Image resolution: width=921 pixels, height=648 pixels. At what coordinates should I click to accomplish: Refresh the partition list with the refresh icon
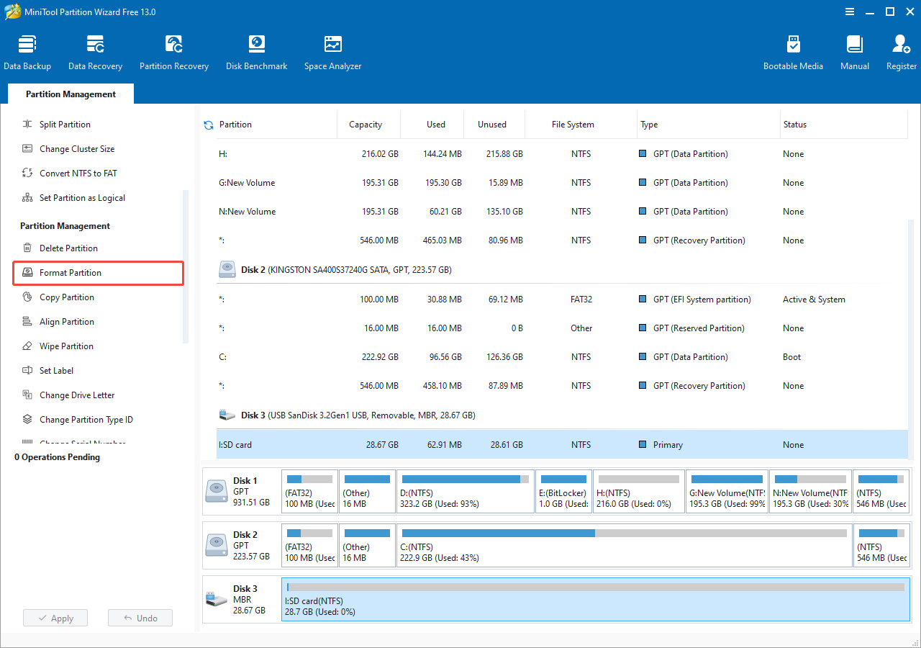pos(209,125)
